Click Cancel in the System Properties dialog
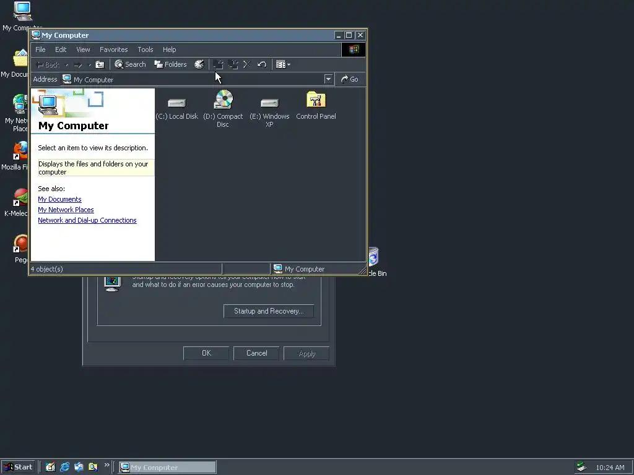This screenshot has height=475, width=634. 256,353
